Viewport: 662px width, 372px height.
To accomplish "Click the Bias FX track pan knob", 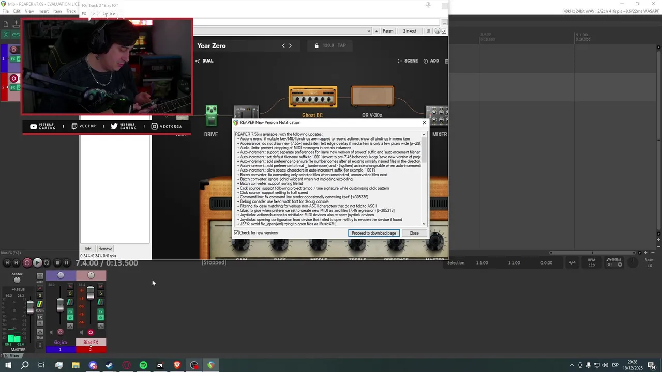I will point(91,275).
